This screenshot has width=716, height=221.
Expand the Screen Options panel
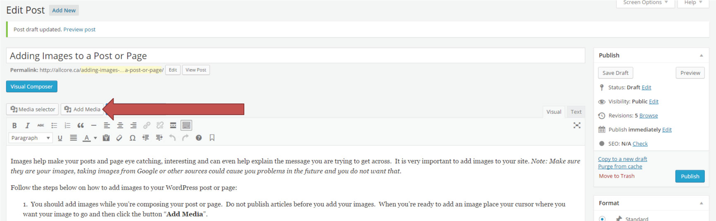645,3
